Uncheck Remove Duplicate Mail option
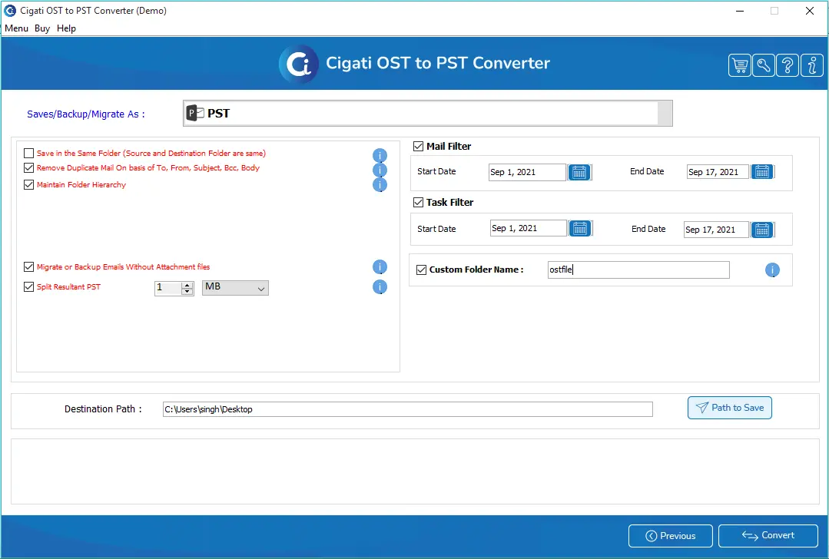The image size is (829, 559). coord(29,168)
